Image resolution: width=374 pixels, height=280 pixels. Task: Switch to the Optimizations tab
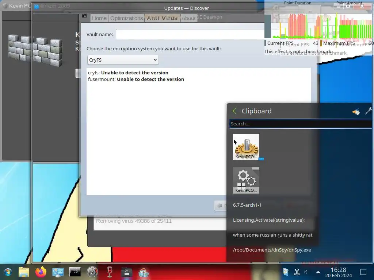click(x=126, y=18)
